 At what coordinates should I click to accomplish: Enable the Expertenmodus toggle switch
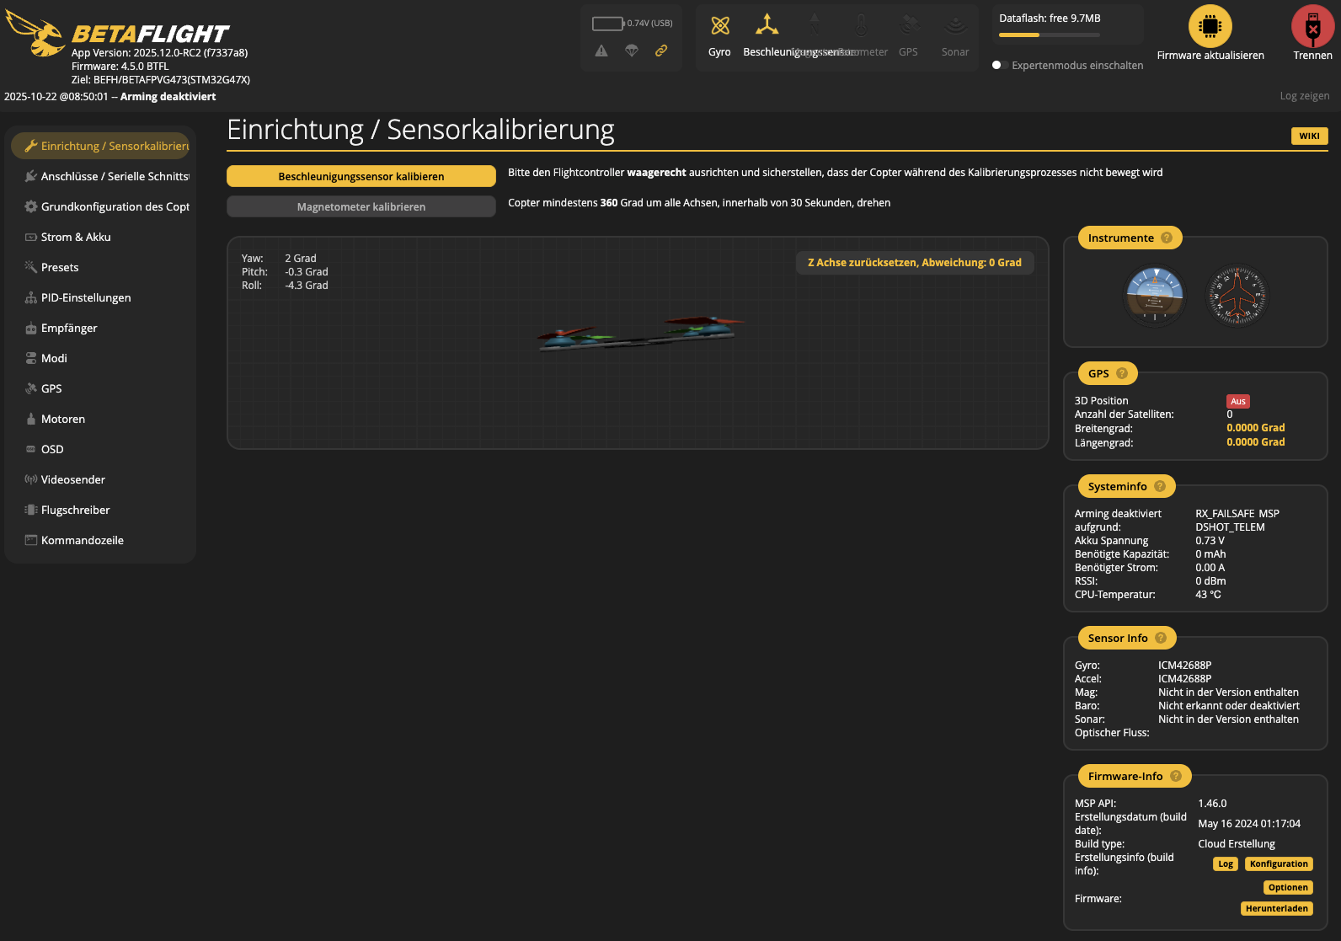[1000, 65]
